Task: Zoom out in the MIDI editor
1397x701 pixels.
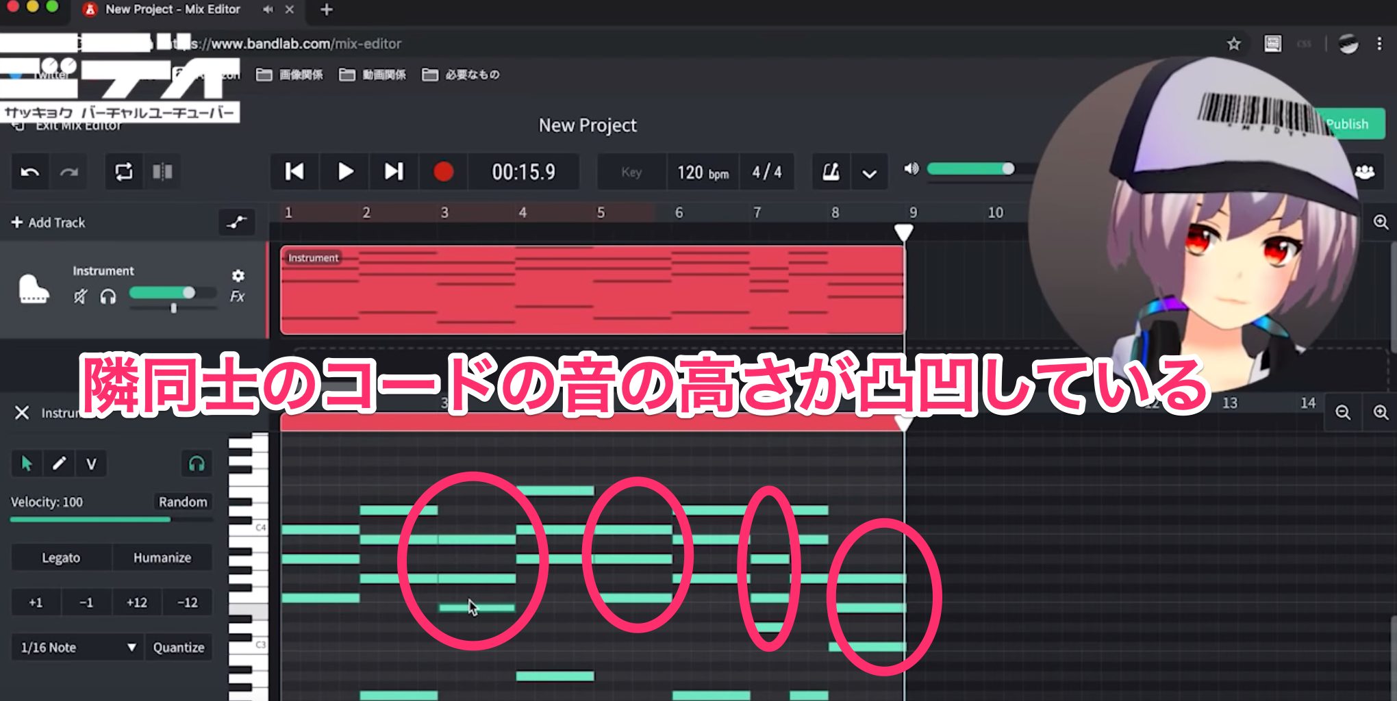Action: tap(1343, 412)
